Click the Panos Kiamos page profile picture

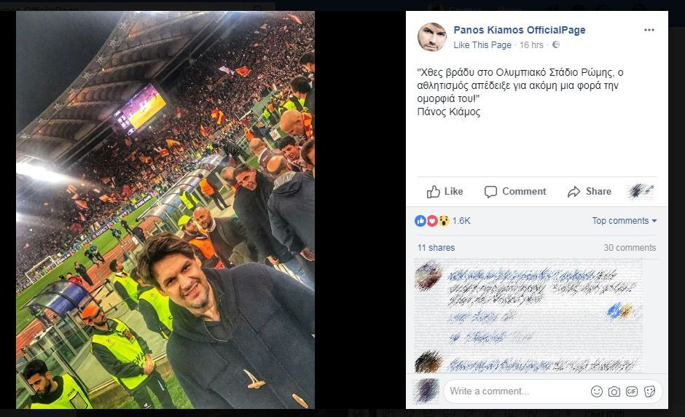432,37
